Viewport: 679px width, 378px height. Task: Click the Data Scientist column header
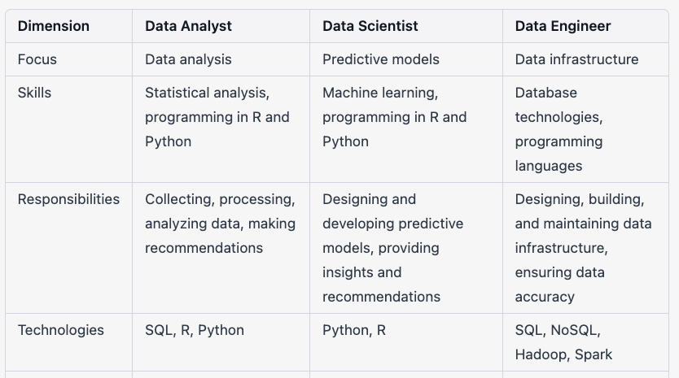coord(370,26)
